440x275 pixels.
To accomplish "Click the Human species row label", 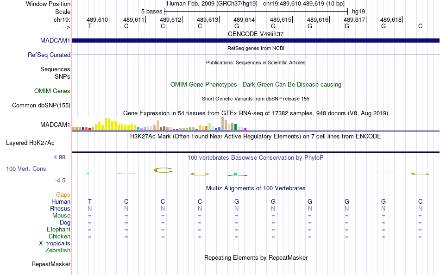I will pos(61,201).
